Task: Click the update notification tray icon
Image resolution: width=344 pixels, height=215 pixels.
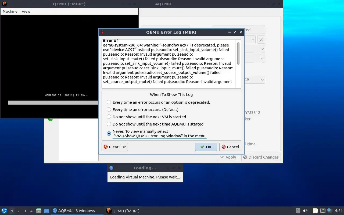Action: coord(330,210)
